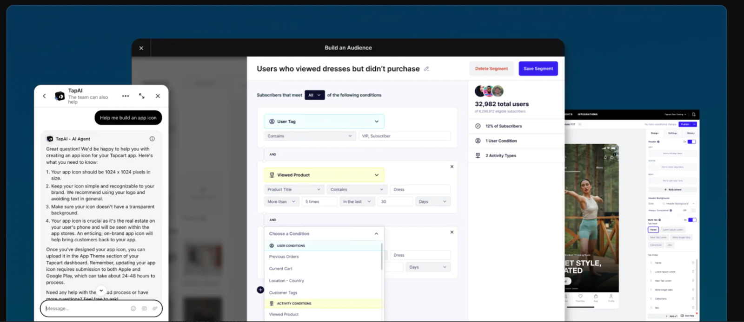The image size is (744, 322).
Task: Click the Integrations menu in editor
Action: click(588, 114)
